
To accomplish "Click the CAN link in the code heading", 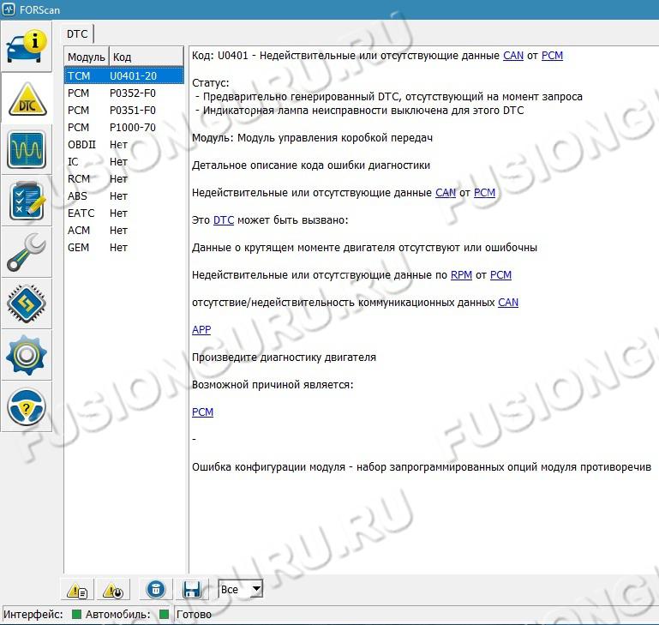I will coord(513,56).
